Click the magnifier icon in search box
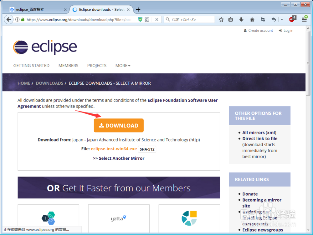This screenshot has height=235, width=313. 168,19
